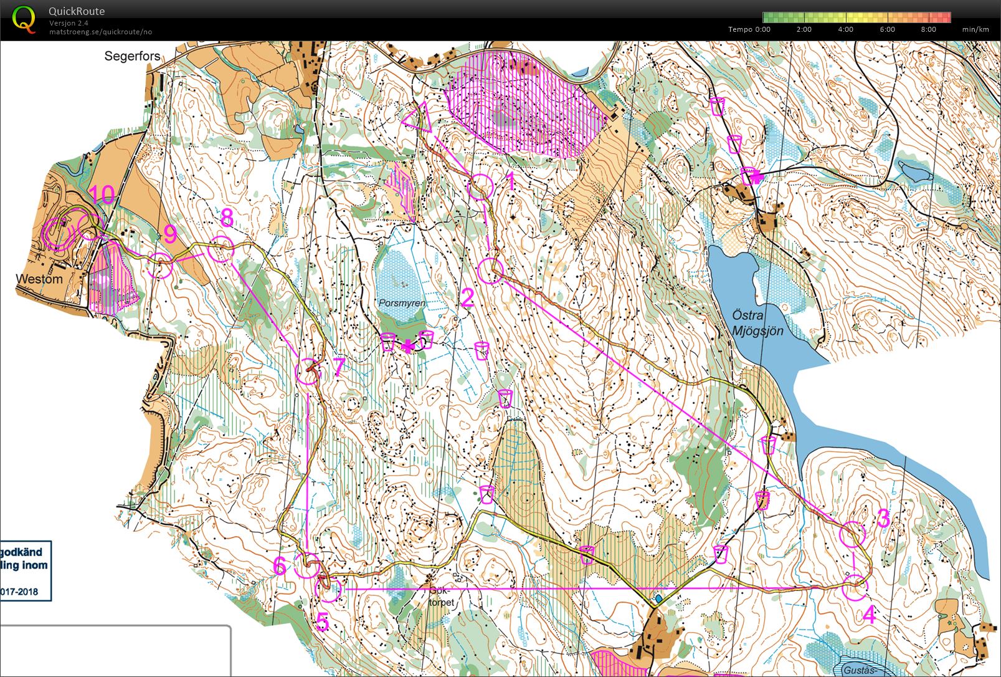The width and height of the screenshot is (1001, 677).
Task: Open the matstroeng.se/quickroute/no link
Action: (100, 32)
